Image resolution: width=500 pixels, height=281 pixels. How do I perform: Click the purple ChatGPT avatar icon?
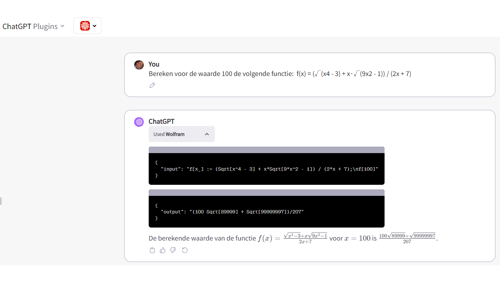[x=139, y=122]
